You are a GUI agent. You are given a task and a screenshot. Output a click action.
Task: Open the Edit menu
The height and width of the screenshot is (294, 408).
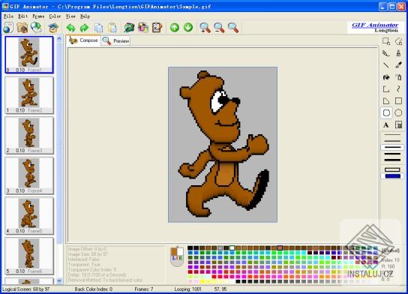point(22,16)
